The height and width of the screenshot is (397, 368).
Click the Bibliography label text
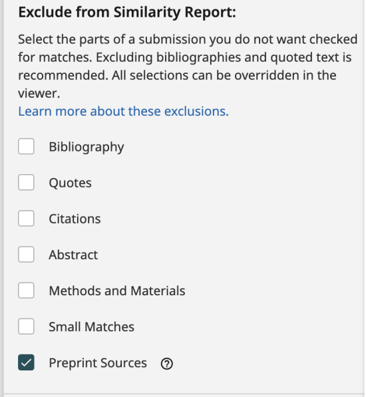(x=87, y=147)
